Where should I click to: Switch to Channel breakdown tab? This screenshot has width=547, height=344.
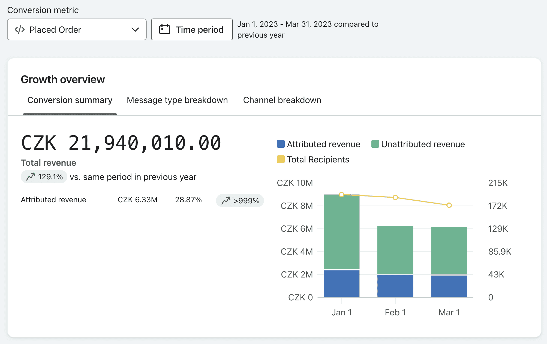point(282,100)
